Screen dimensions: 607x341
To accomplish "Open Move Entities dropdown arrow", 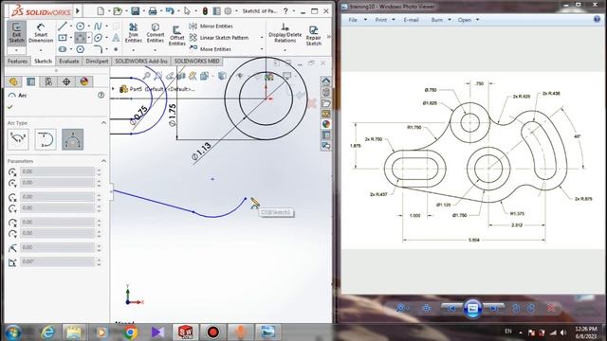I will pyautogui.click(x=262, y=49).
